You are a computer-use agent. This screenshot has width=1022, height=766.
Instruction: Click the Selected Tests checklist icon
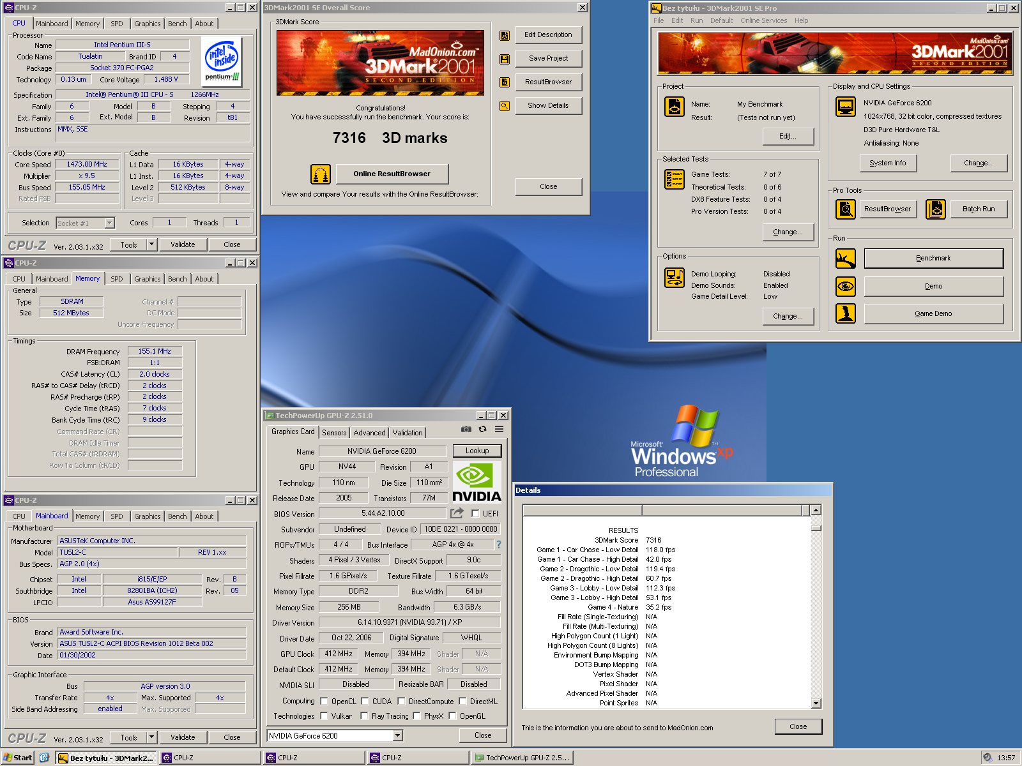click(x=675, y=179)
